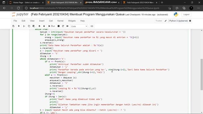Move the selected cell down
Screen dimensions: 203x114
(44, 26)
